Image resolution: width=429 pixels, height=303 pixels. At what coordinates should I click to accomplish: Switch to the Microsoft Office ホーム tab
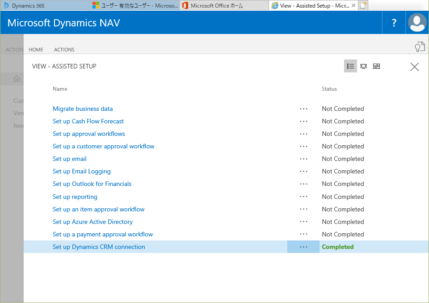224,5
